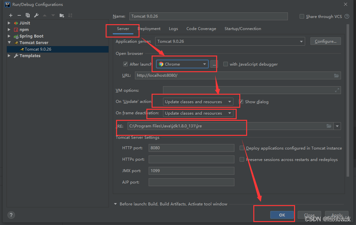Click the URL input field

(x=238, y=75)
